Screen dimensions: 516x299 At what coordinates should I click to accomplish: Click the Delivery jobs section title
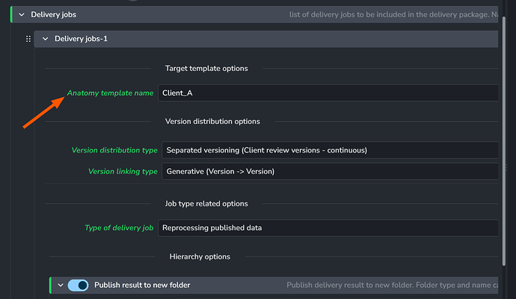(53, 14)
